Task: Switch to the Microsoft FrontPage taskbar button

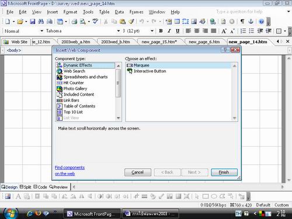Action: [92, 214]
